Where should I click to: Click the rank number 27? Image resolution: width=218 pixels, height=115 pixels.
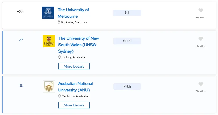21,40
